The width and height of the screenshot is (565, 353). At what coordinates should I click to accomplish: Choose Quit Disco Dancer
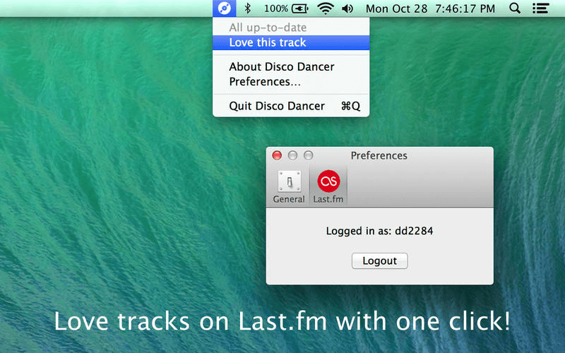tap(291, 106)
